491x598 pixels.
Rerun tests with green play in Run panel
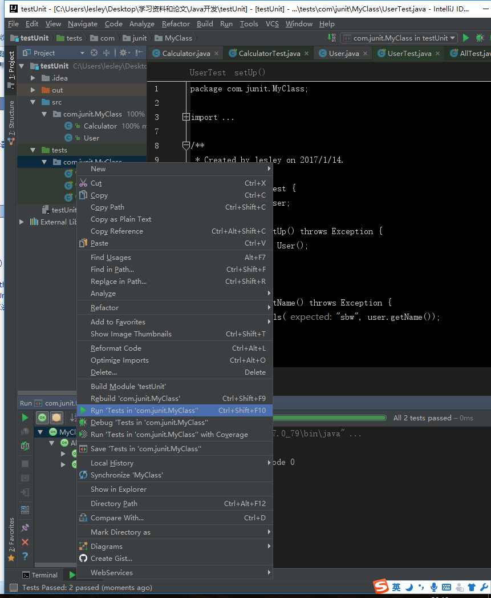[25, 418]
